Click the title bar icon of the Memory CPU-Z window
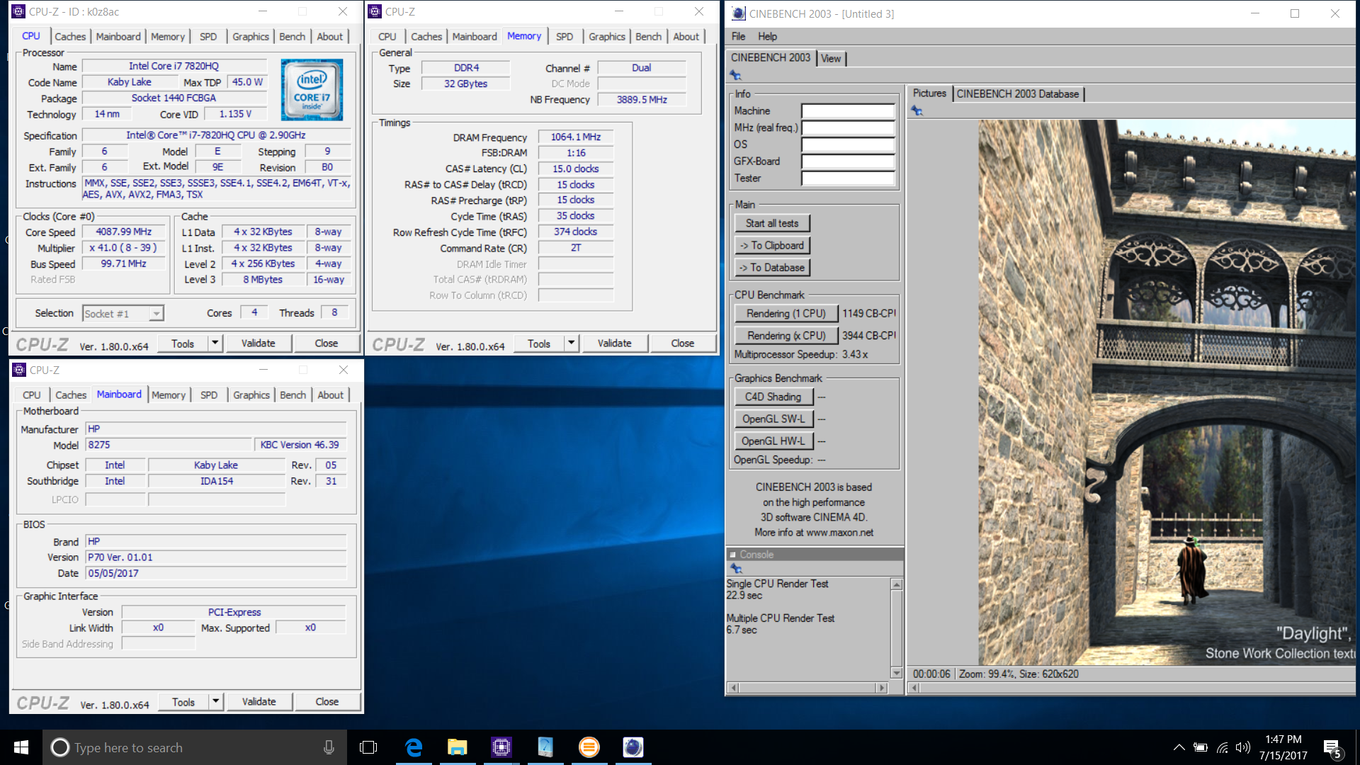The image size is (1360, 765). point(375,11)
